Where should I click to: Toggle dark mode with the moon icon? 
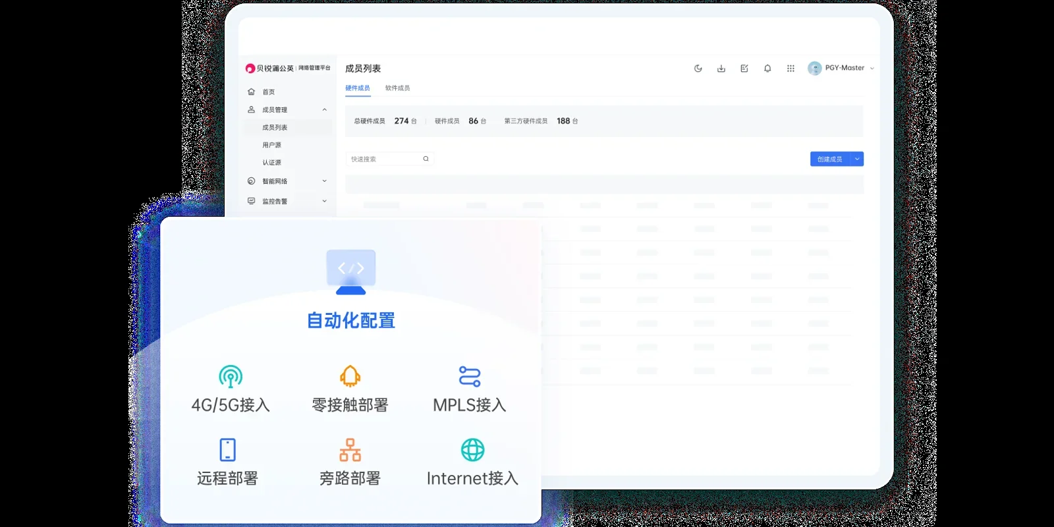coord(698,69)
